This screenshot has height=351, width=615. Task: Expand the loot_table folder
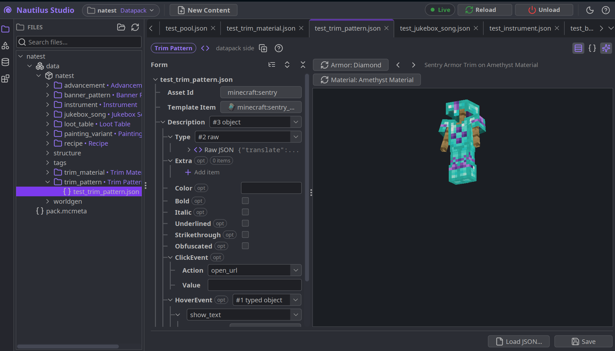click(48, 124)
